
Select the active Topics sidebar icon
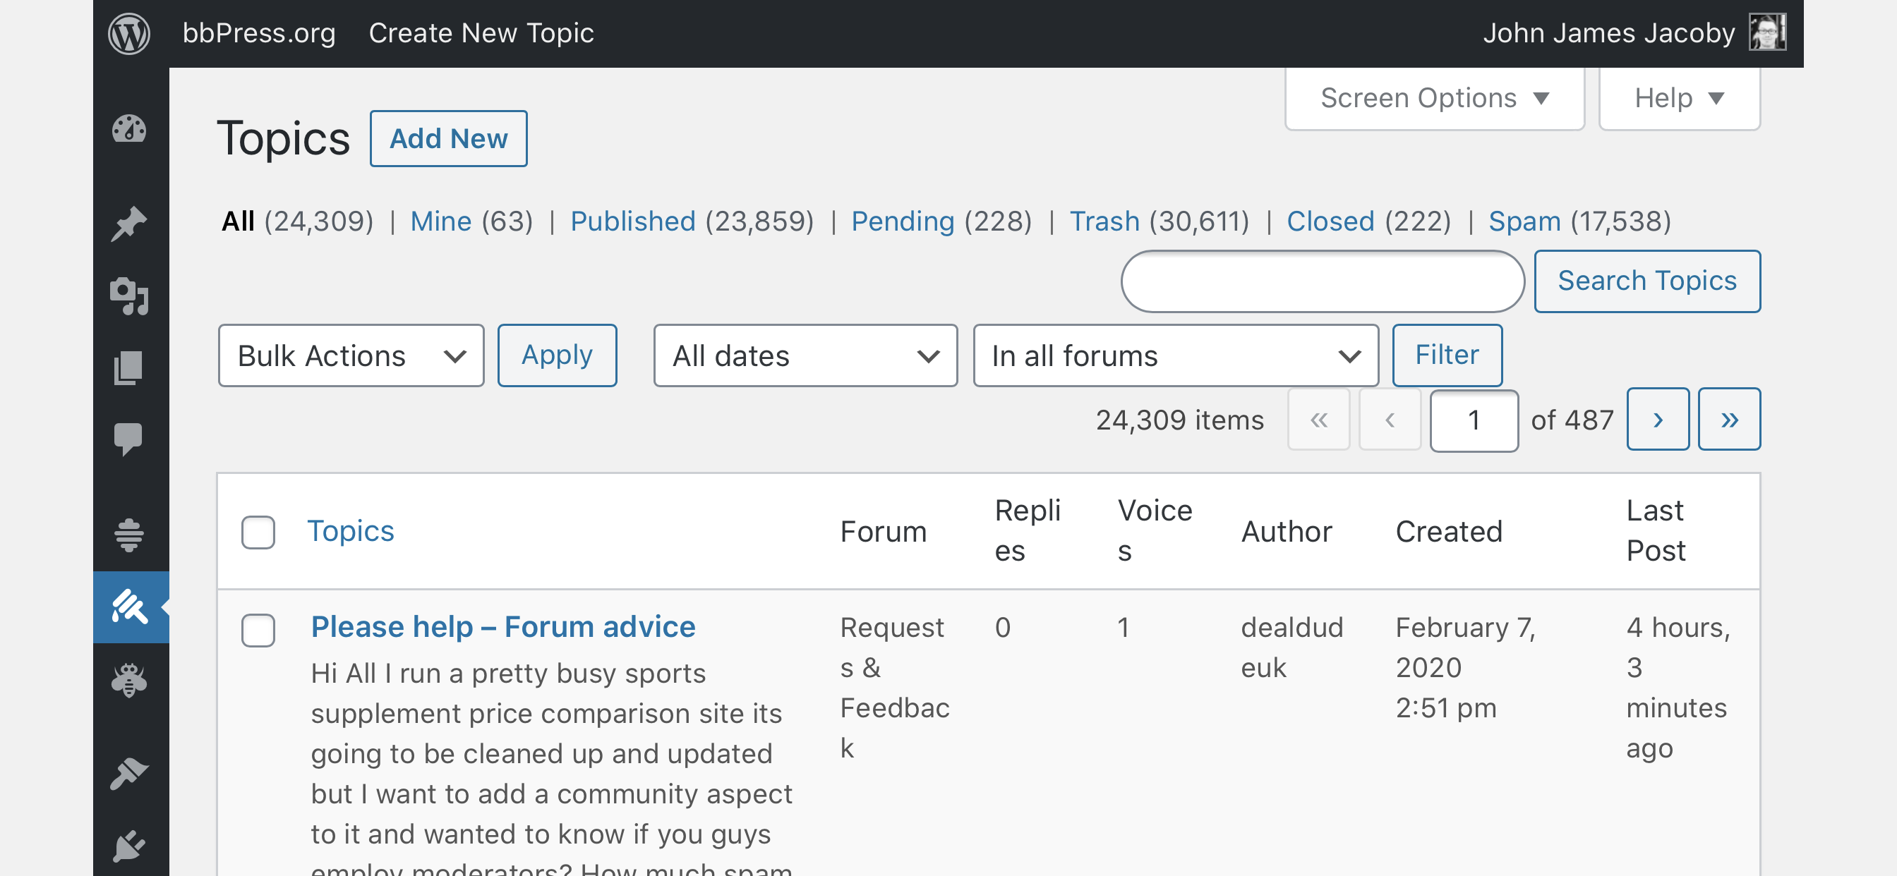131,607
